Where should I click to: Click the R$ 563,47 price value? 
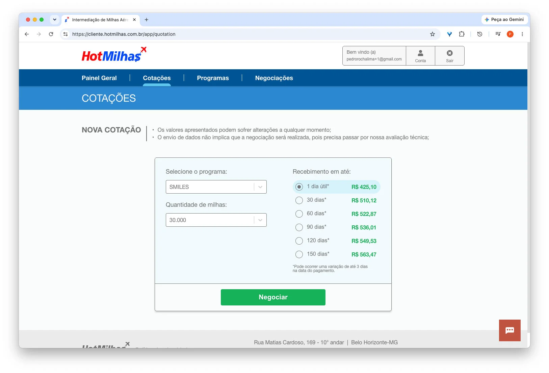click(364, 254)
